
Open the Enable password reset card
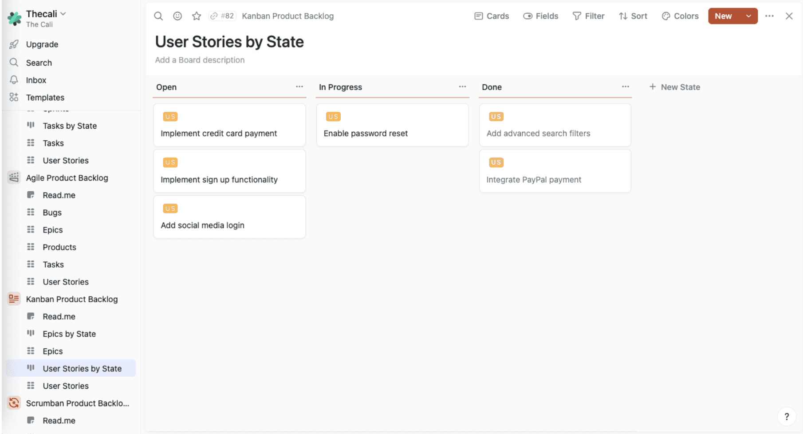tap(392, 125)
